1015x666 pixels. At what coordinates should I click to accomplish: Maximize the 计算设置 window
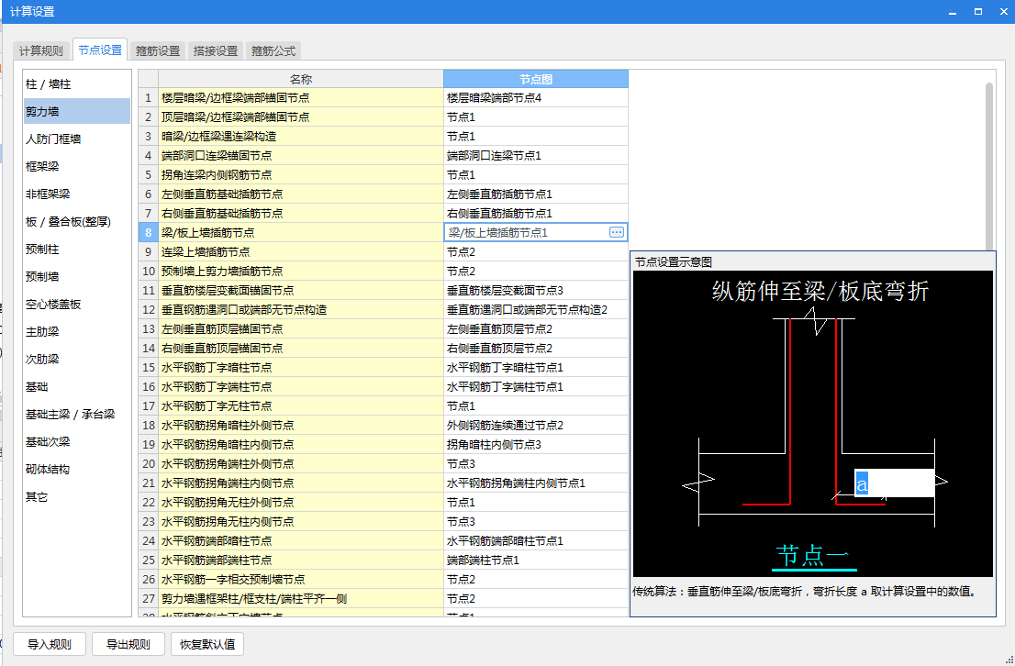click(x=978, y=12)
